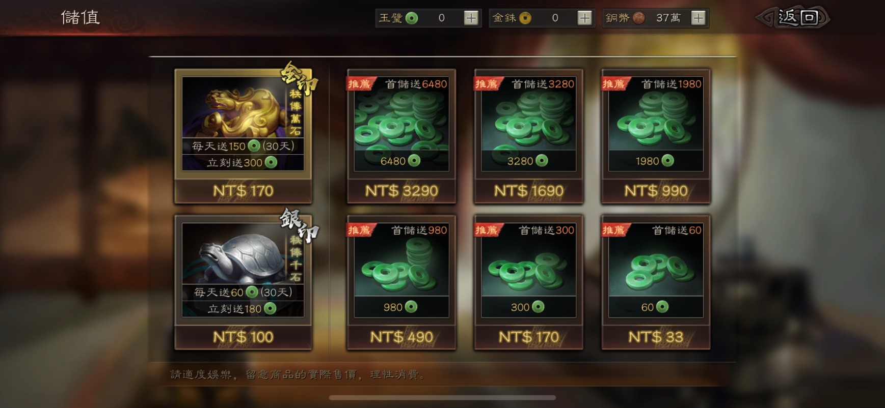Tap the NT$ 490 price button

(x=401, y=337)
